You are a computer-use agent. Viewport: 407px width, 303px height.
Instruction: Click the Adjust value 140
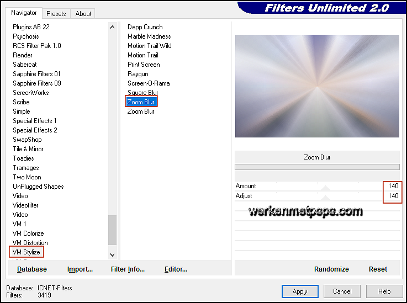point(393,195)
